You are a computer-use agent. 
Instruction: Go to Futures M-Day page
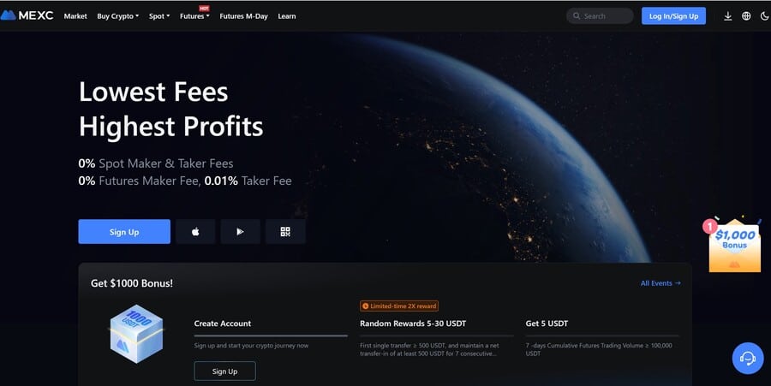[x=243, y=16]
